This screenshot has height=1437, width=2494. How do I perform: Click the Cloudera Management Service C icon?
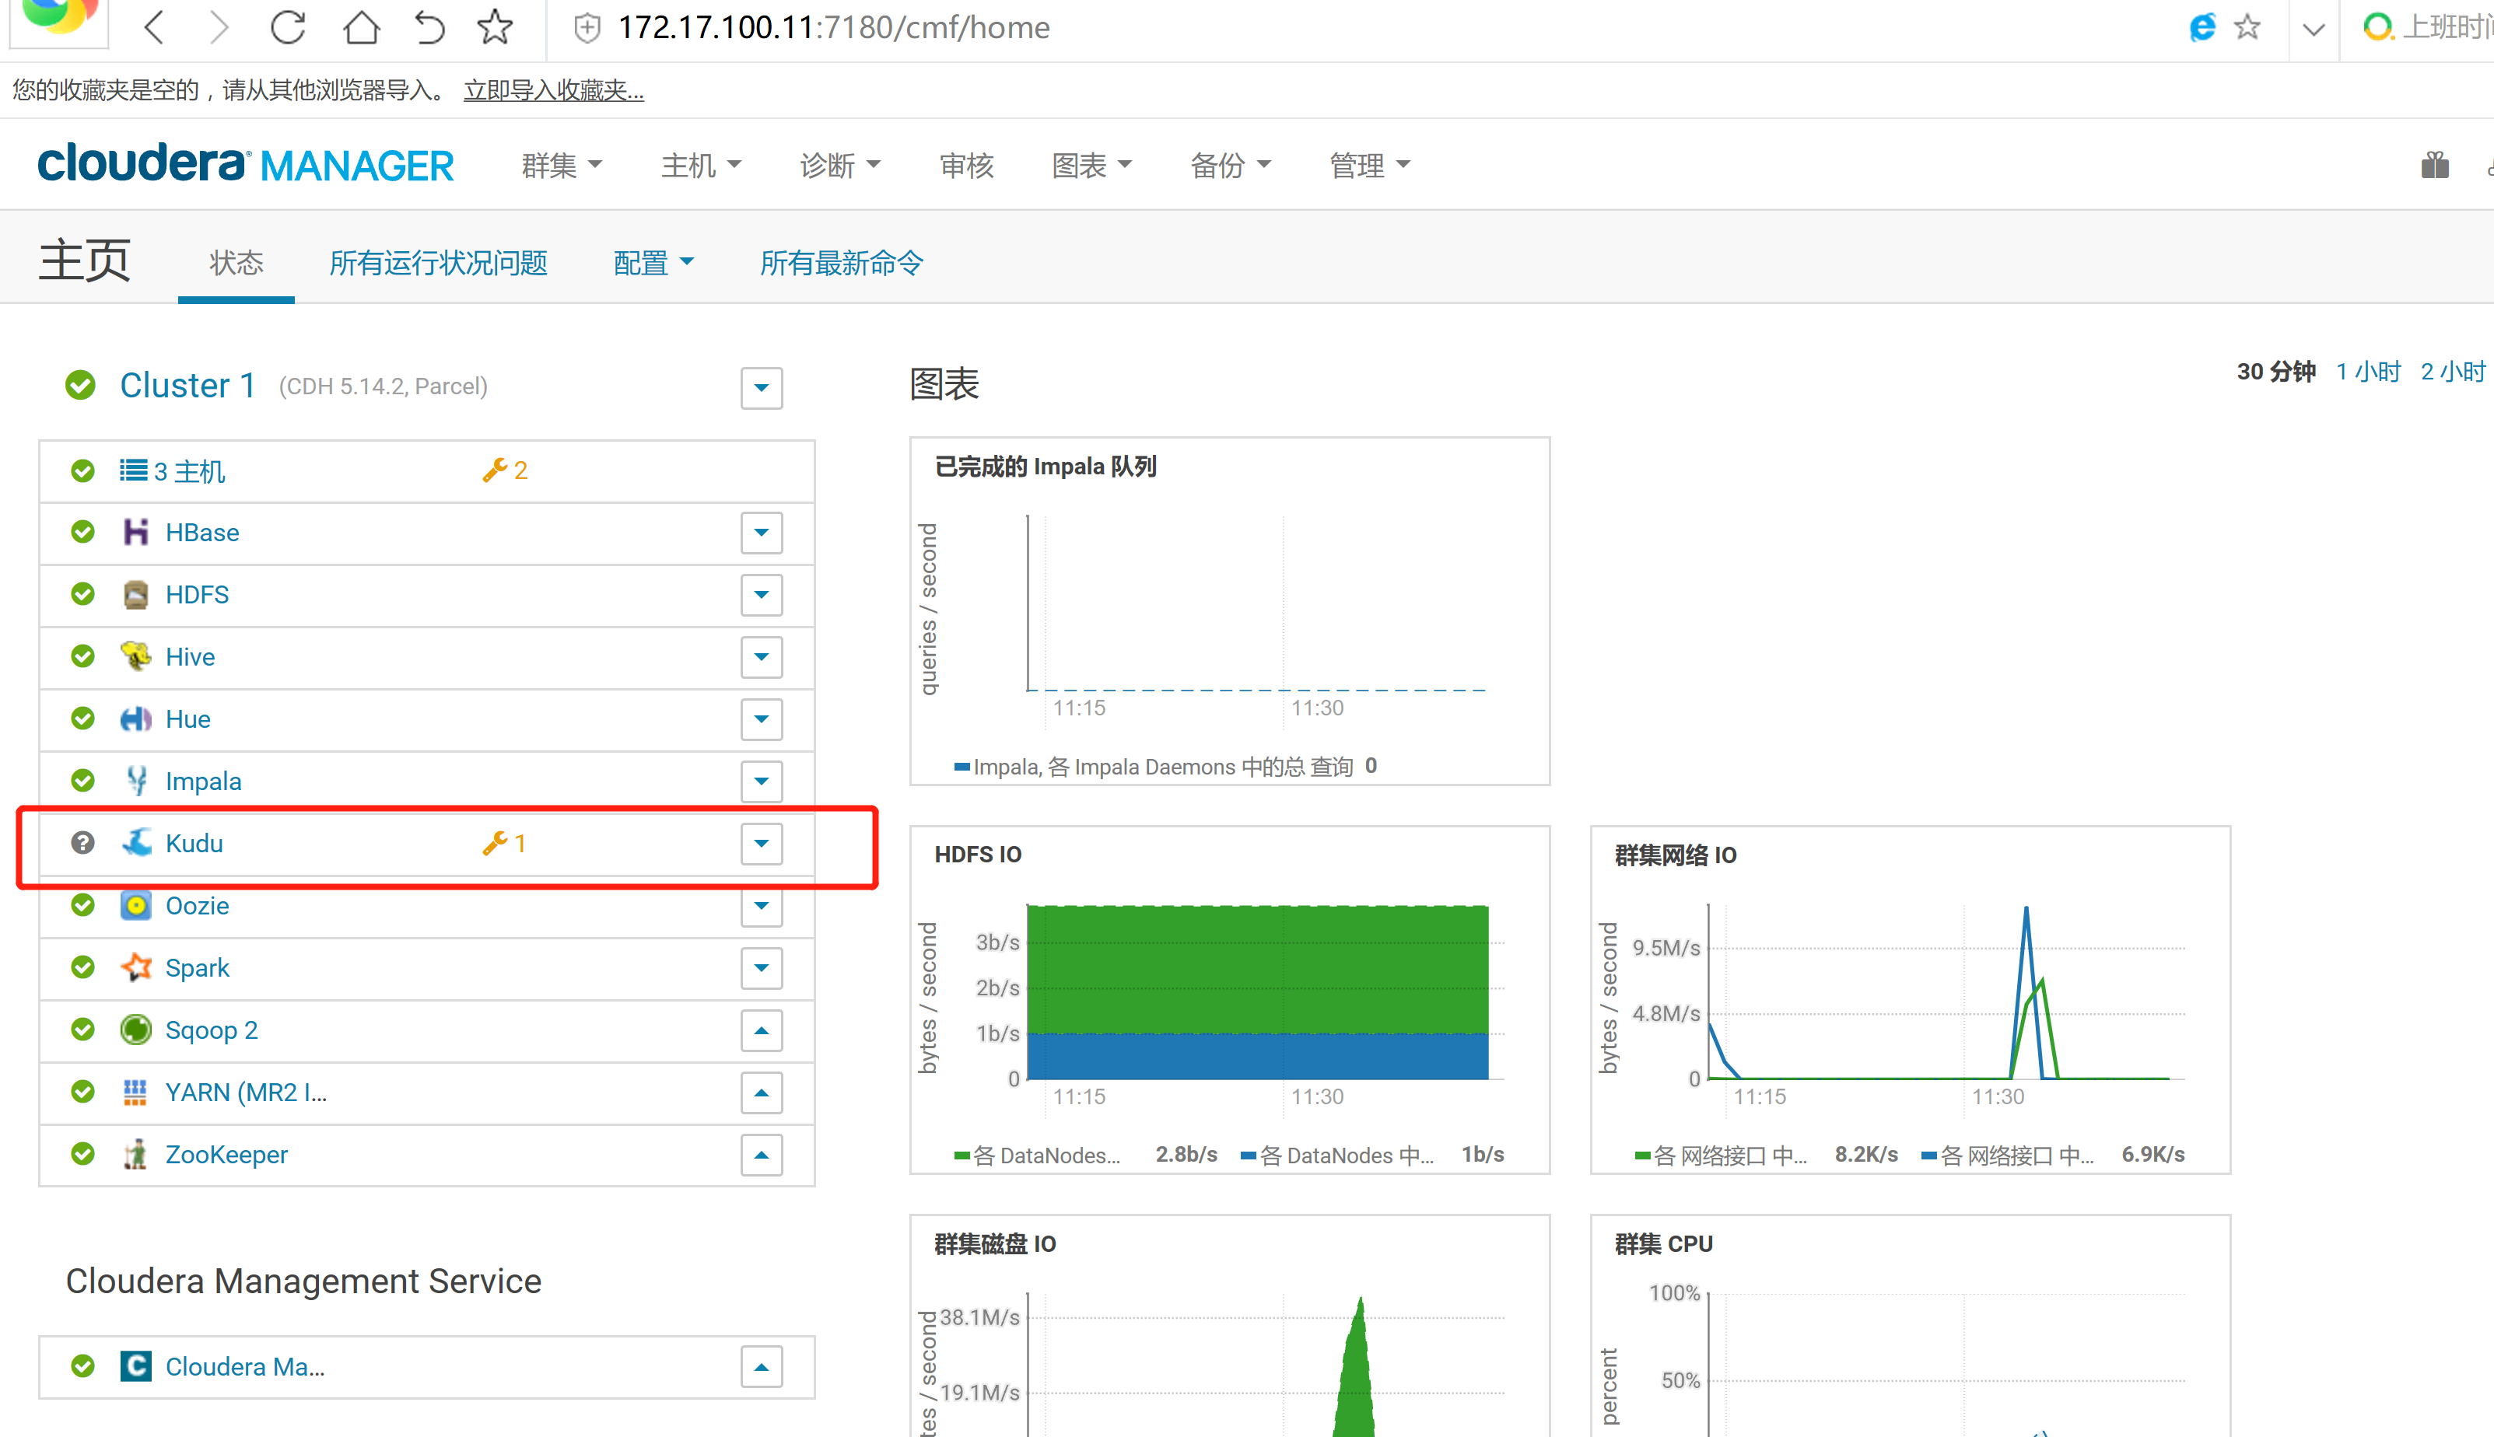[135, 1366]
